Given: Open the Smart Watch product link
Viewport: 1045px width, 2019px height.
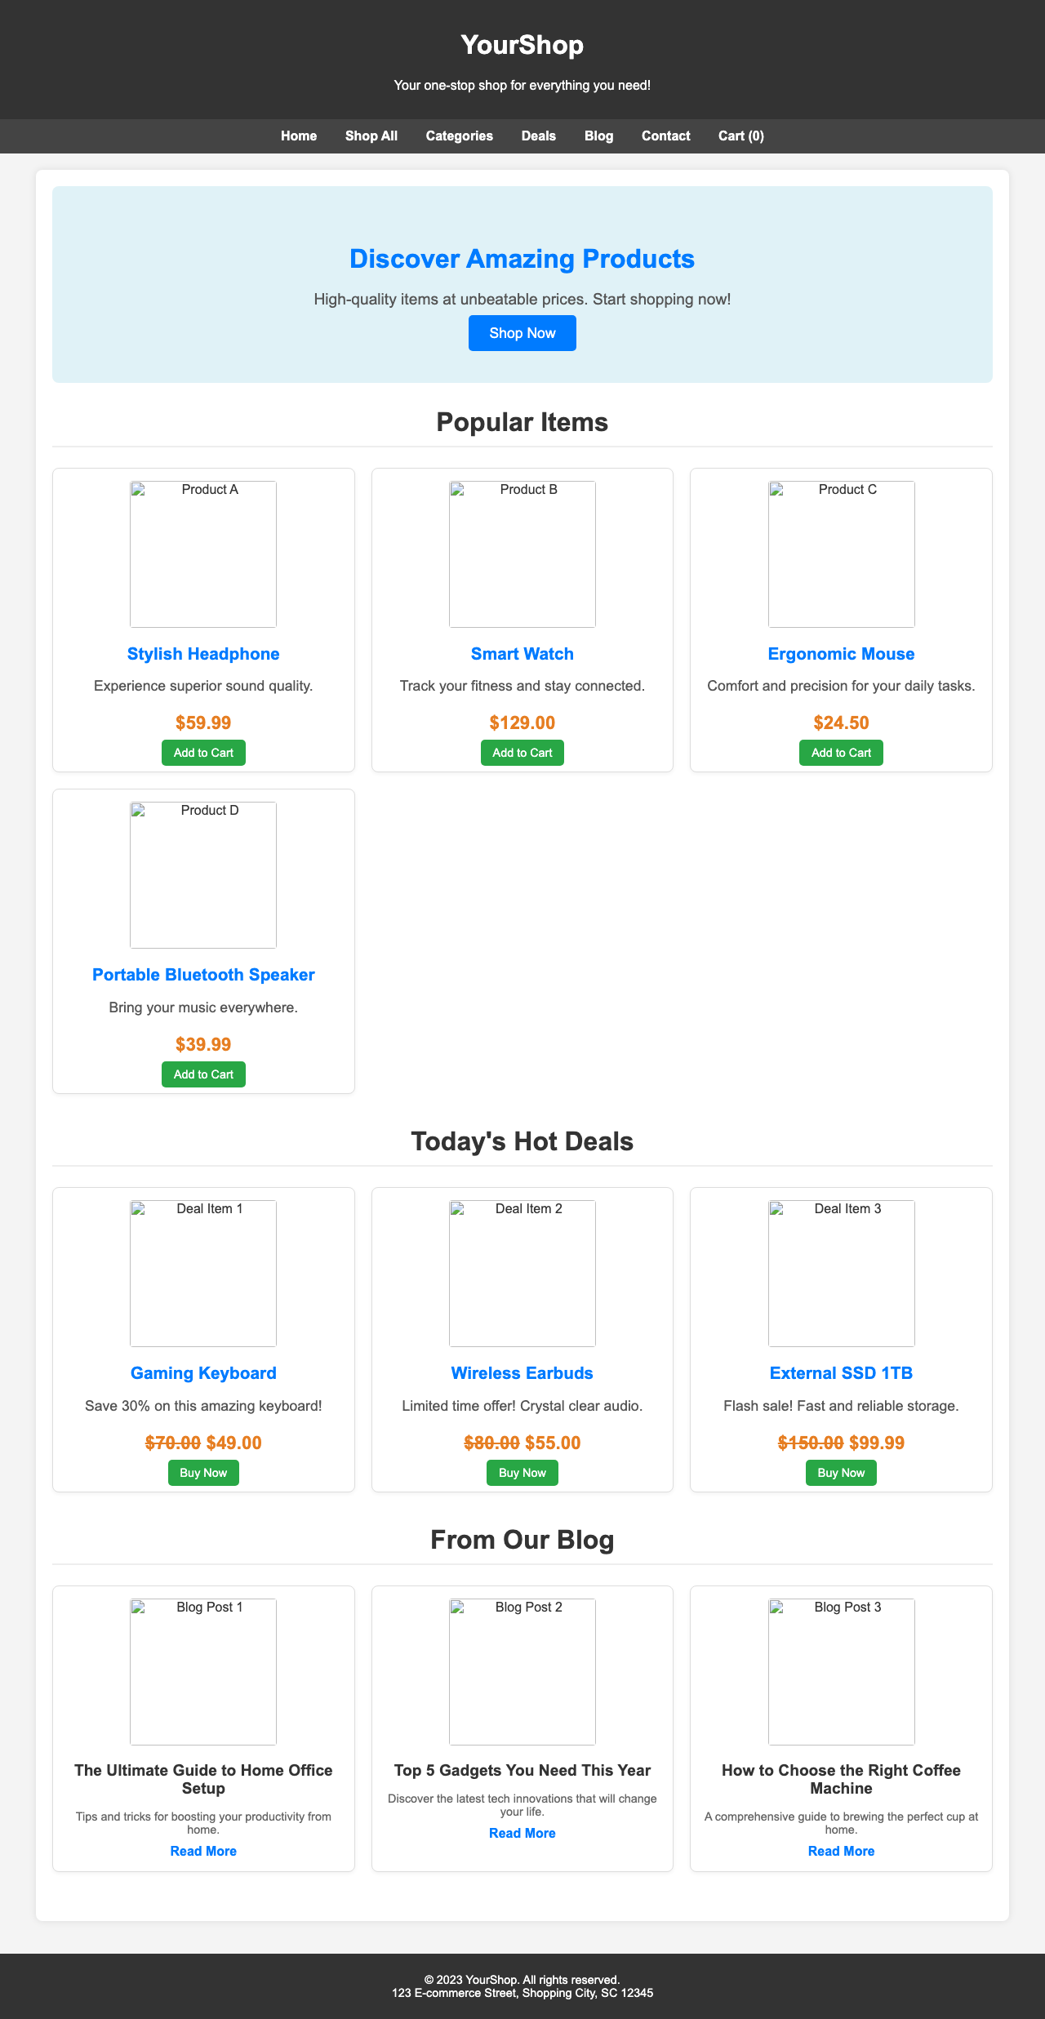Looking at the screenshot, I should 522,654.
